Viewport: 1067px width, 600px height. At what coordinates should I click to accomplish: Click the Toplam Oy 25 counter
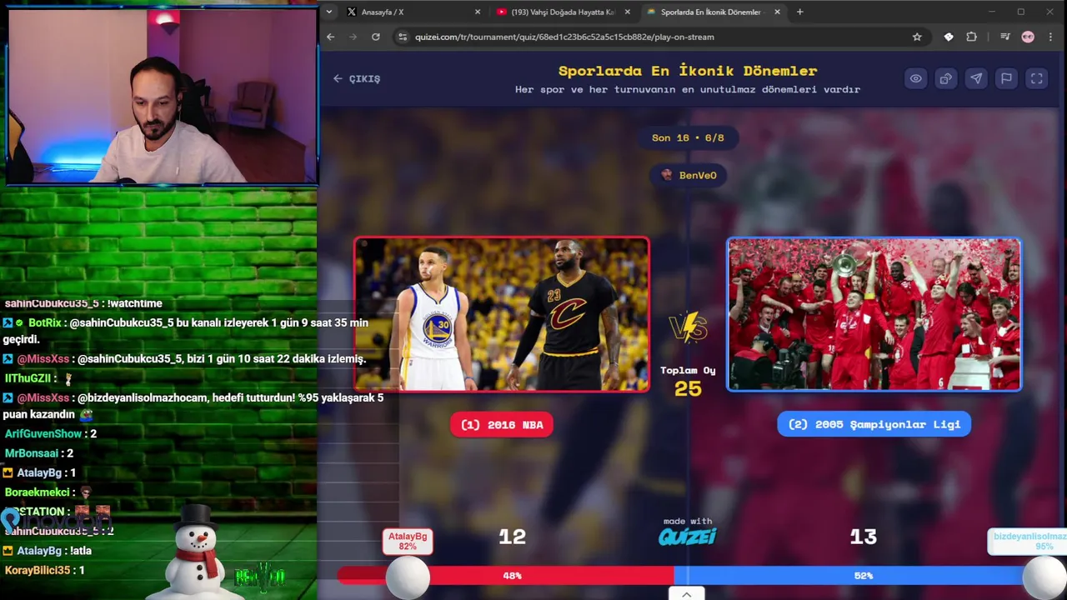coord(688,381)
